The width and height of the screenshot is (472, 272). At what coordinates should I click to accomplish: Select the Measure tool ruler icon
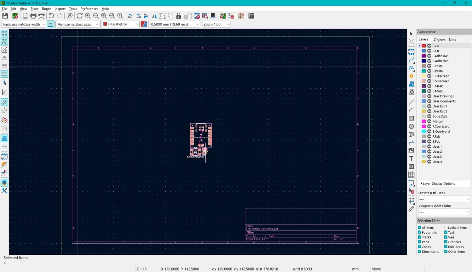pyautogui.click(x=411, y=209)
